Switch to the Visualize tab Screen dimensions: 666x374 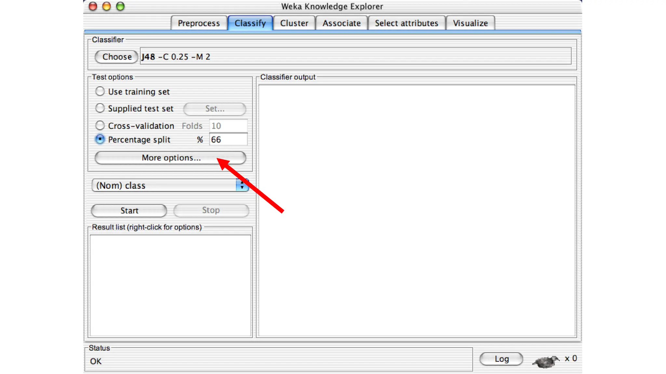(x=470, y=23)
